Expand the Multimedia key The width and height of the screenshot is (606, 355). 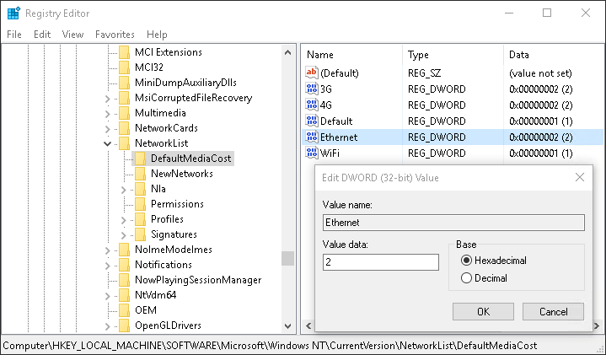pos(107,114)
